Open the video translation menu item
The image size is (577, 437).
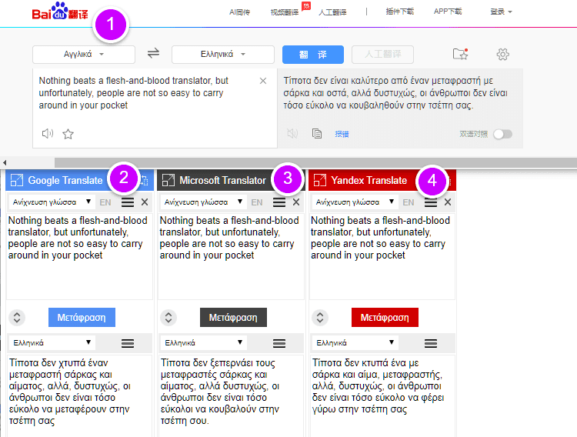coord(285,12)
